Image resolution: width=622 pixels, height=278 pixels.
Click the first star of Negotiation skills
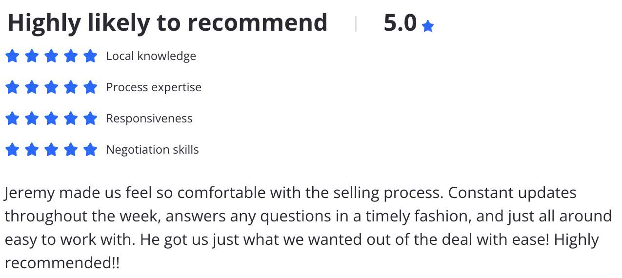pos(12,150)
